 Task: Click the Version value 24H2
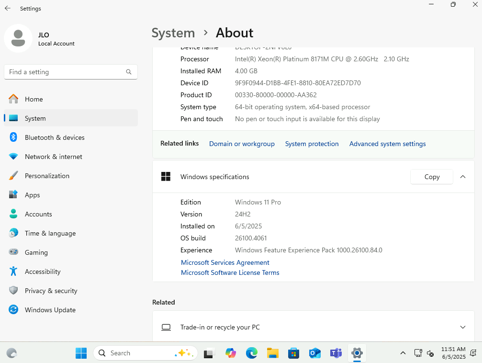point(243,214)
